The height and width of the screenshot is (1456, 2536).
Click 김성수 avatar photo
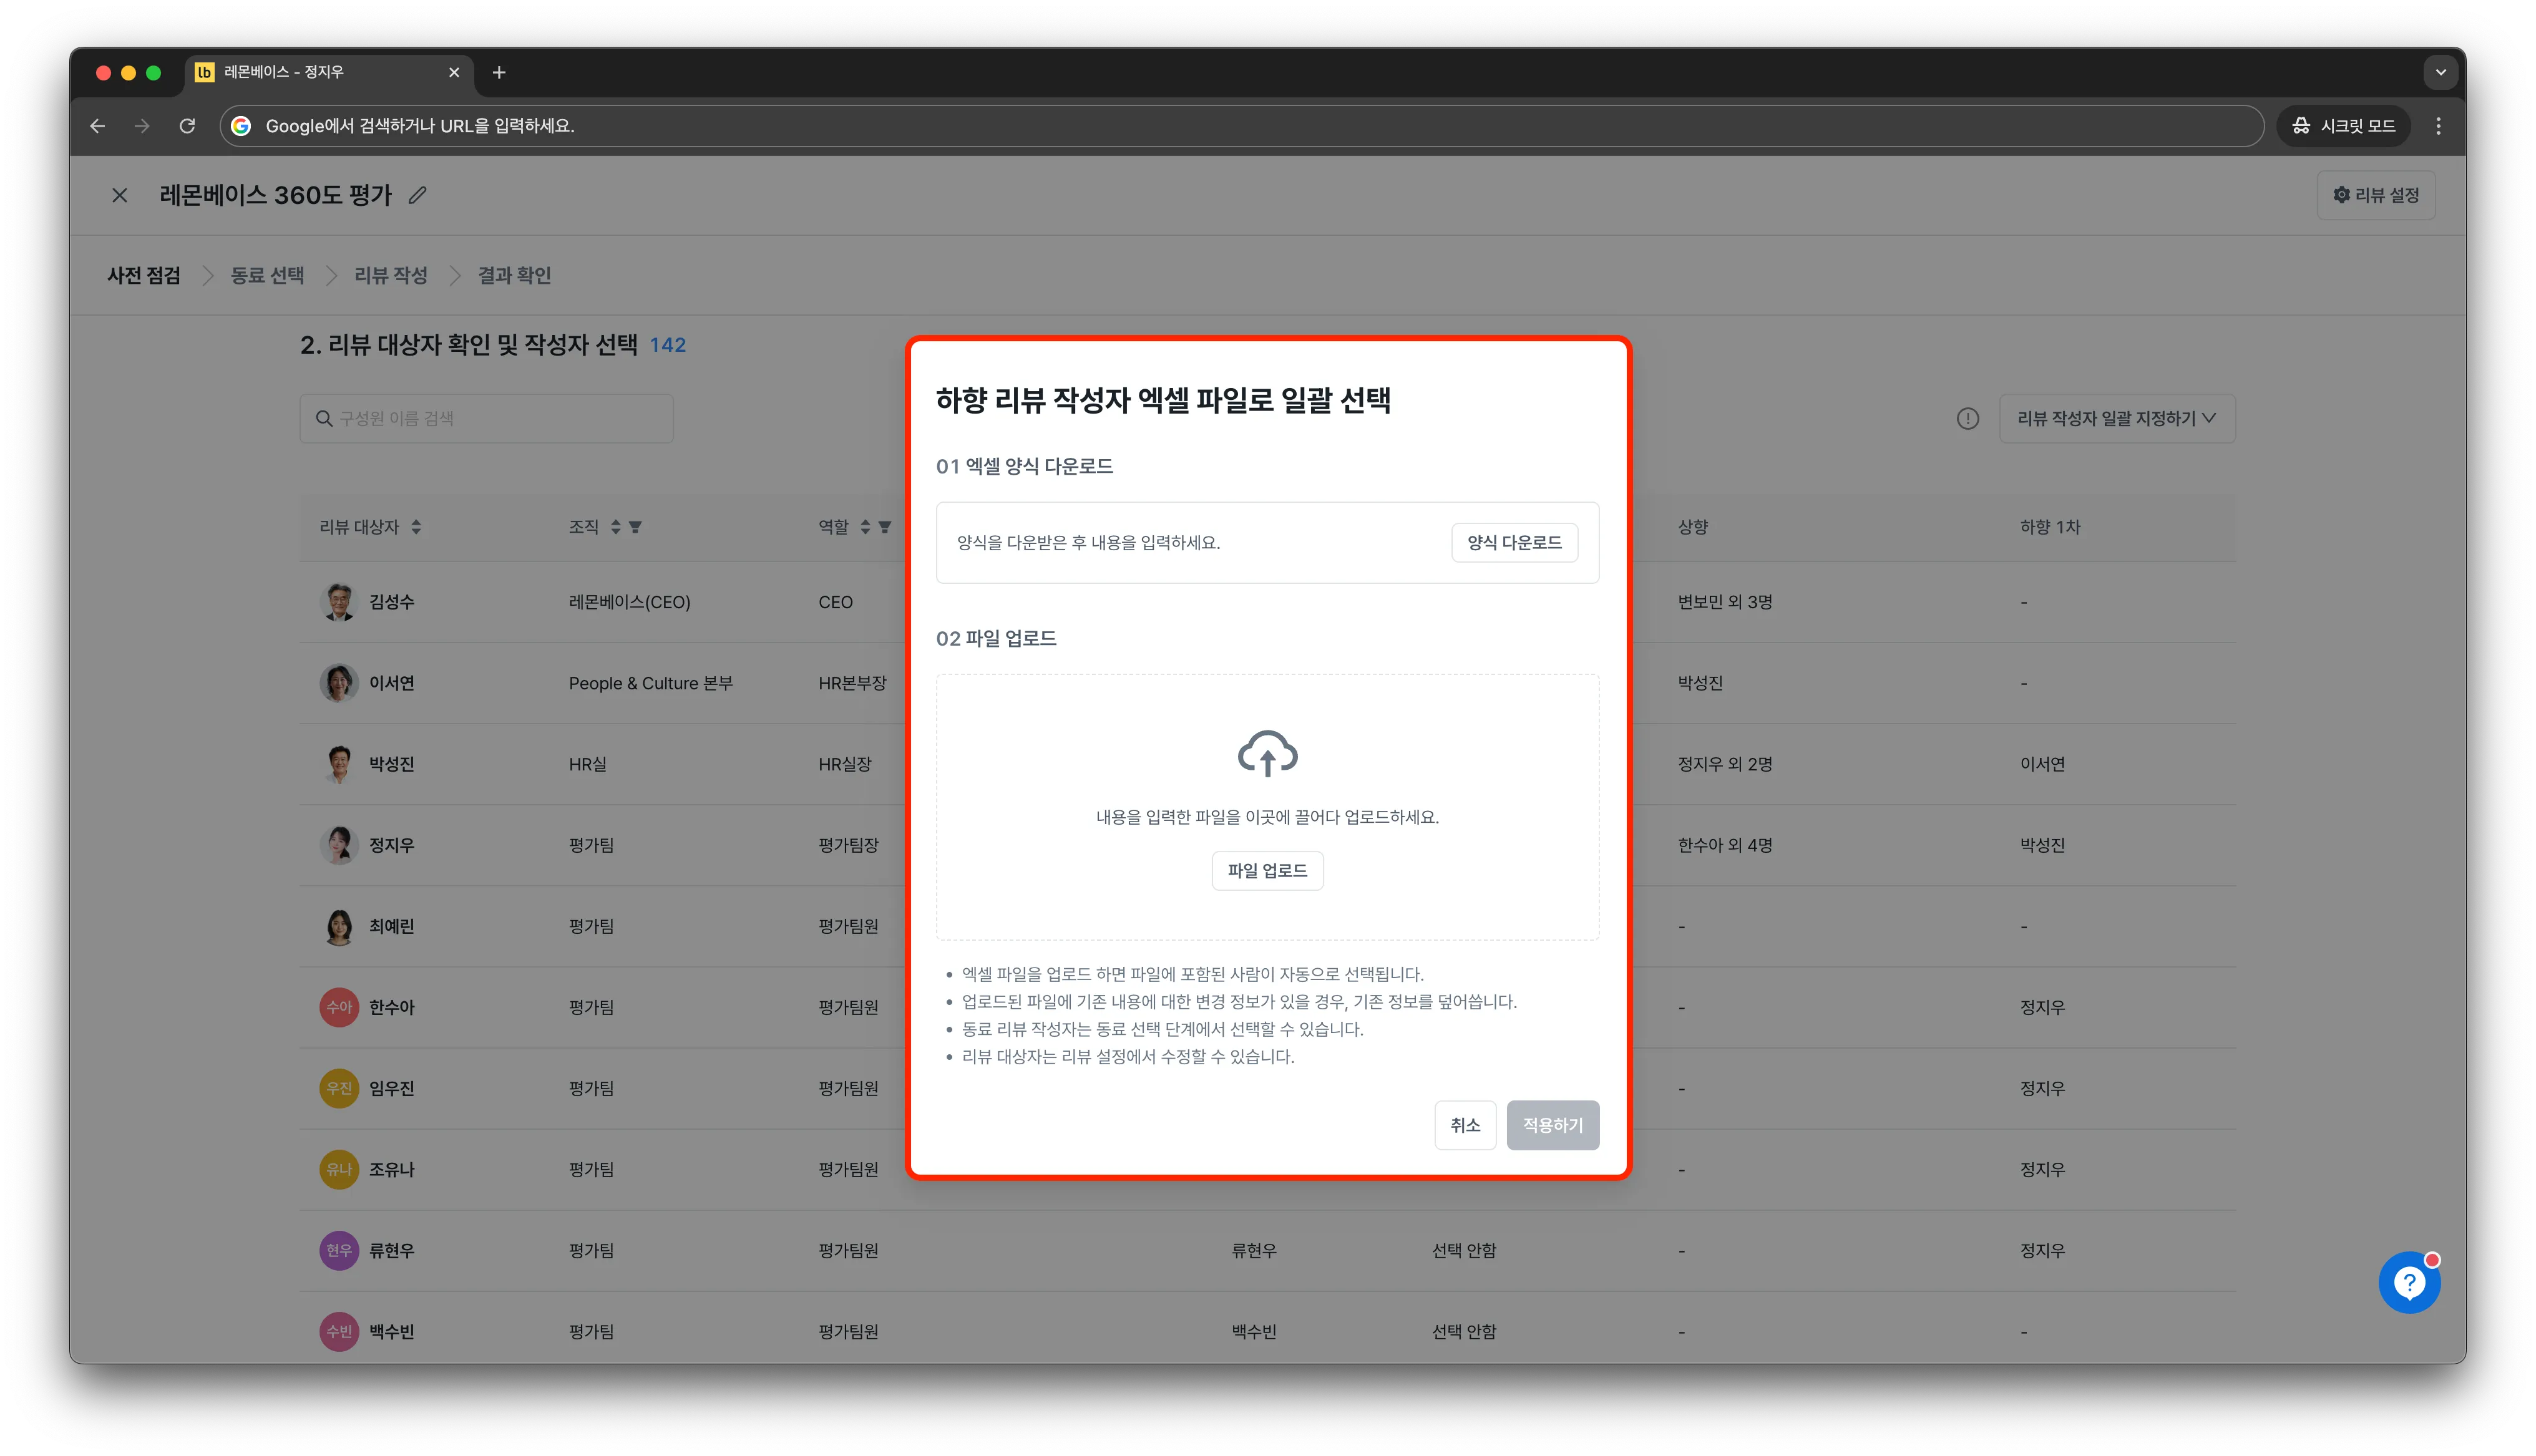click(339, 602)
